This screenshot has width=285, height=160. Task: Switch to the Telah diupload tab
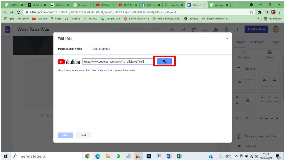pos(100,49)
